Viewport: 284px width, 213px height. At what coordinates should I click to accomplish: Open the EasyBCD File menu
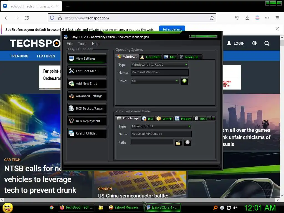point(70,44)
